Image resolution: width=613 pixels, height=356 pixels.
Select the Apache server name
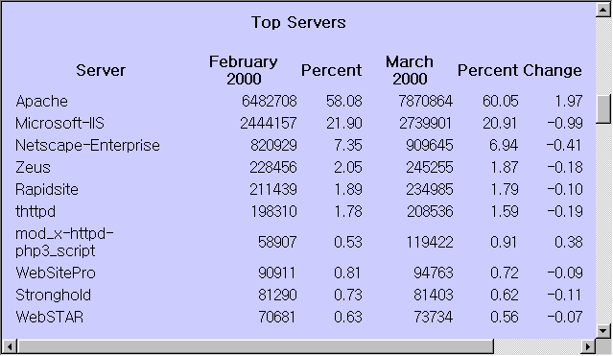42,102
